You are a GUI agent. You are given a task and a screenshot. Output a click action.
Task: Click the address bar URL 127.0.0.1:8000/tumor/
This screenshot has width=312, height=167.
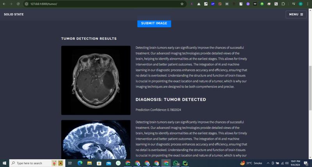tap(44, 4)
